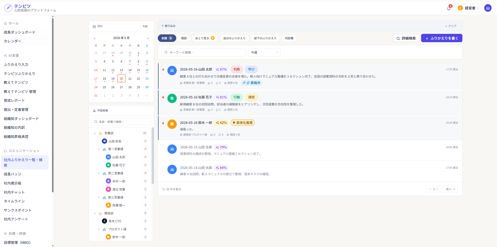497x247 pixels.
Task: Toggle the 未読 filter chip
Action: 167,38
